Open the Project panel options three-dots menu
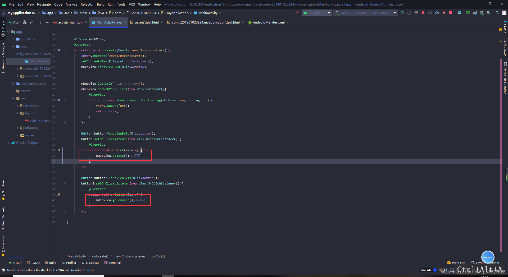Image resolution: width=508 pixels, height=277 pixels. point(40,22)
